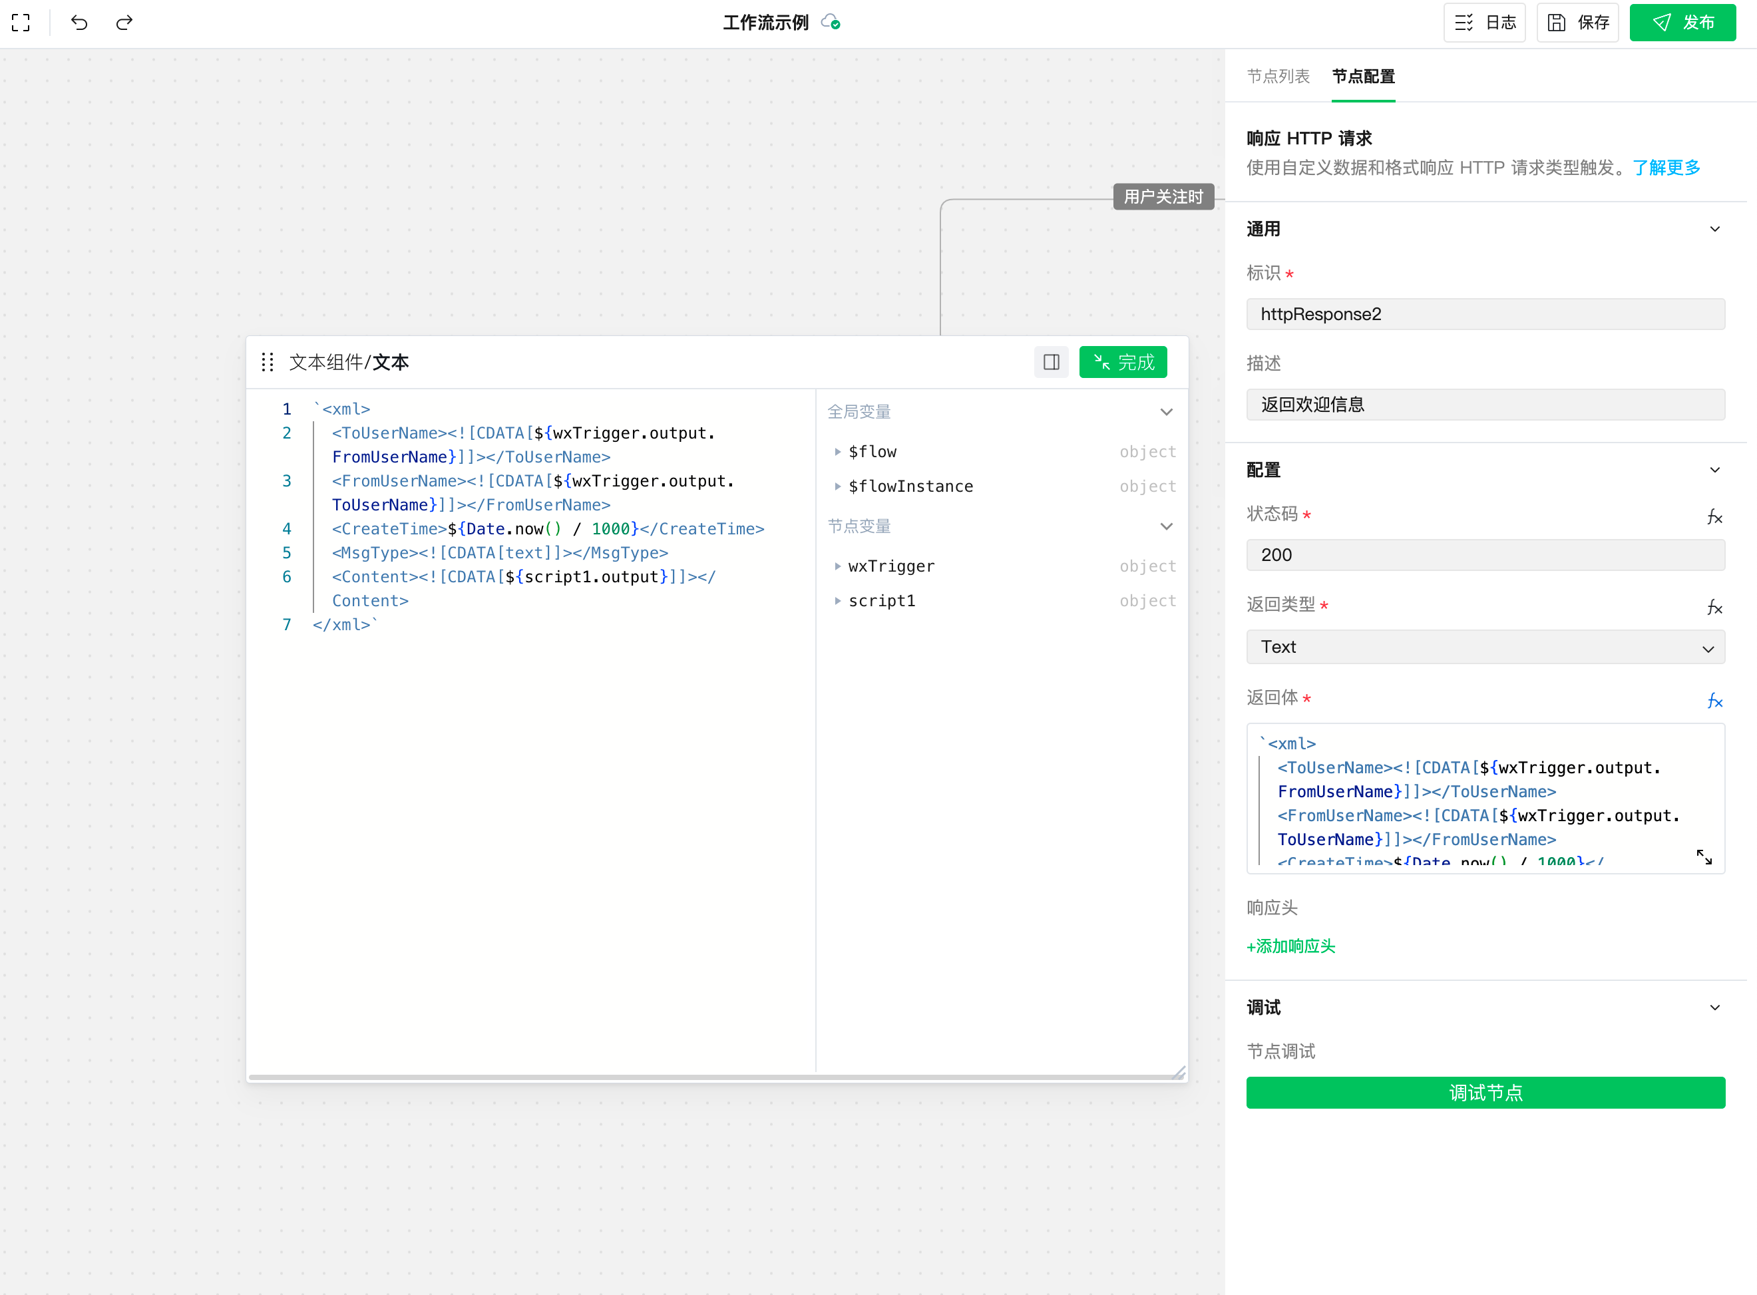The width and height of the screenshot is (1757, 1295).
Task: Click the 完成 button
Action: 1123,362
